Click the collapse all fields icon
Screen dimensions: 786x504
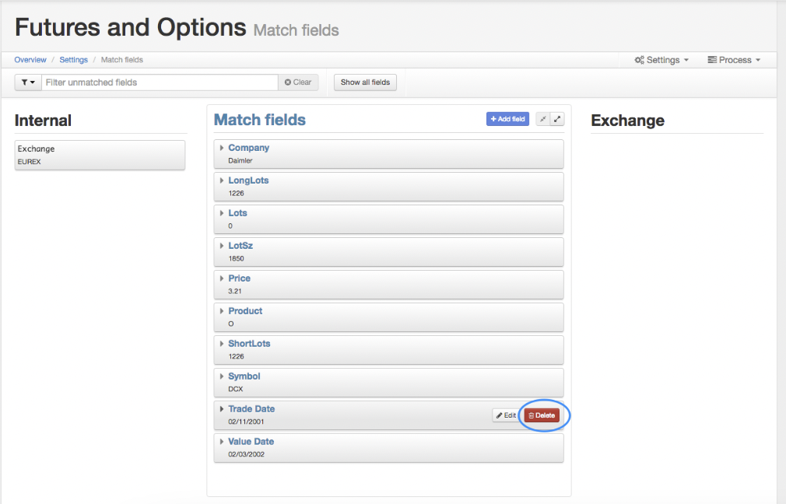543,119
